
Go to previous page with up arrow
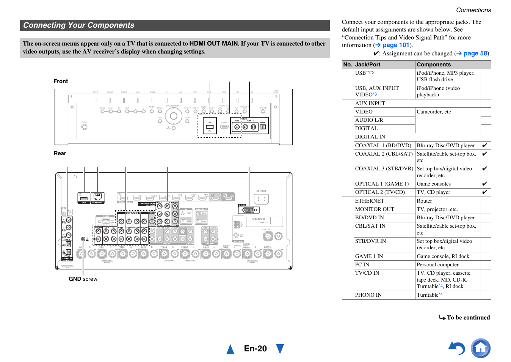pos(230,349)
